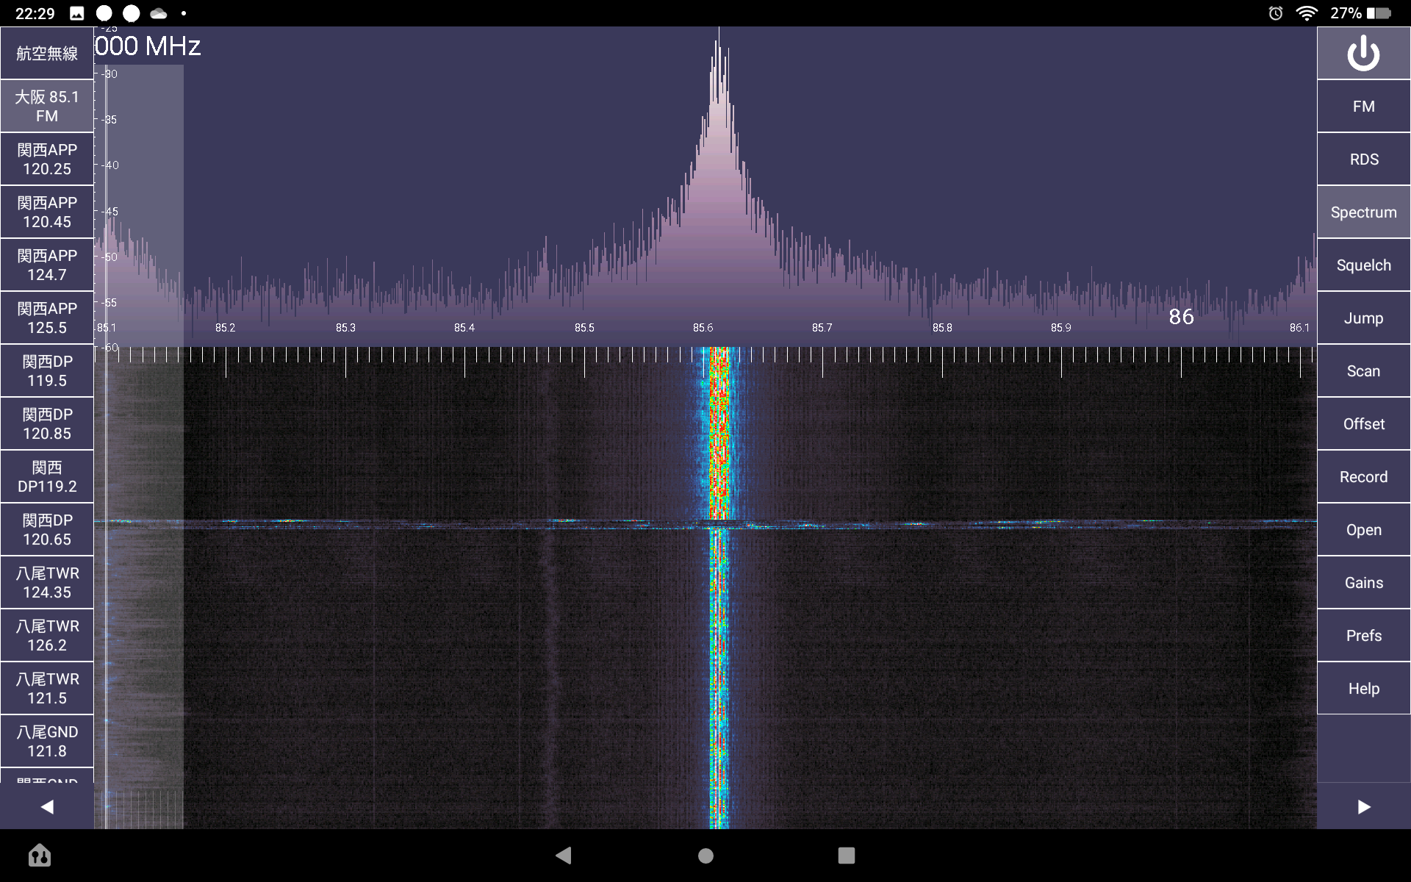Select preset 八尾TWR 124.35
The height and width of the screenshot is (882, 1411).
(47, 583)
